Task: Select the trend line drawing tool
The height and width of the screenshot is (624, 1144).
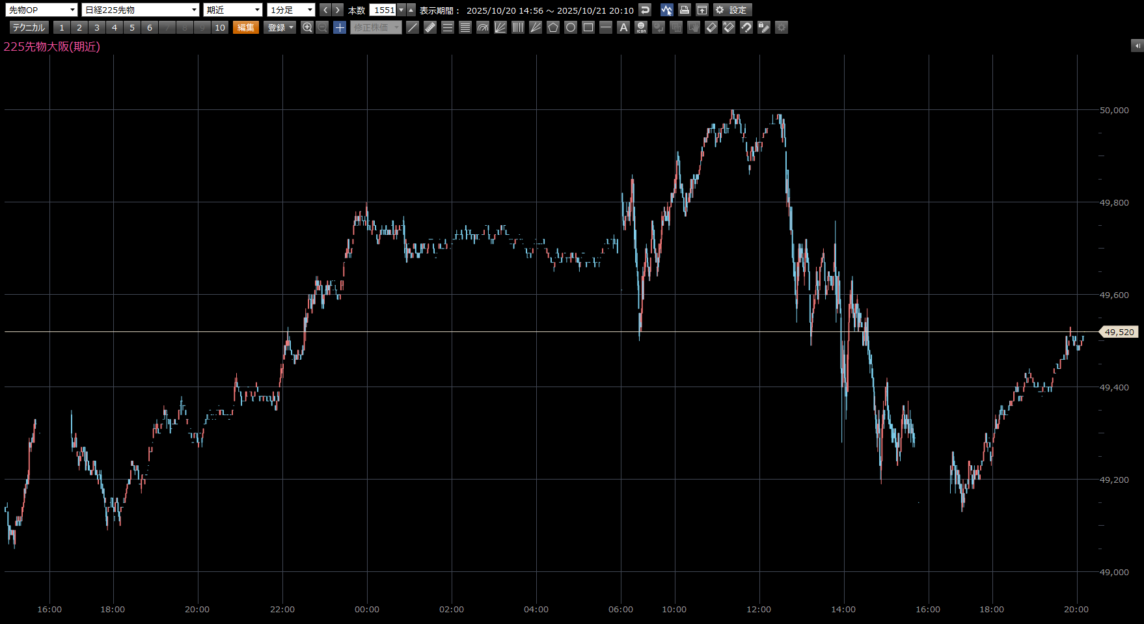Action: (413, 27)
